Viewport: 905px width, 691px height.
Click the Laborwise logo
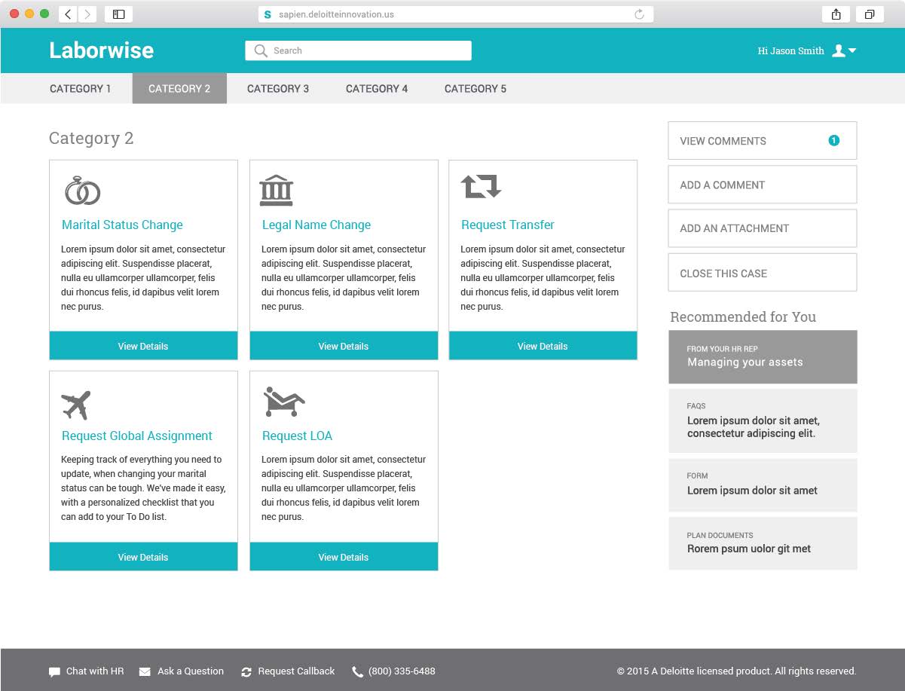102,50
